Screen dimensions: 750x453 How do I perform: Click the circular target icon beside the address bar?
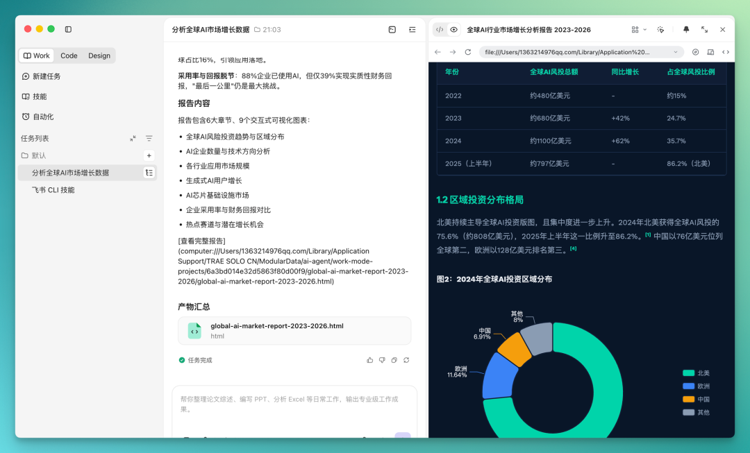(x=695, y=52)
